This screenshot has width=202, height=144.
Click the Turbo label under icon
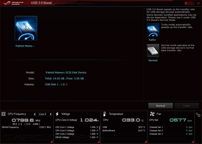click(152, 40)
